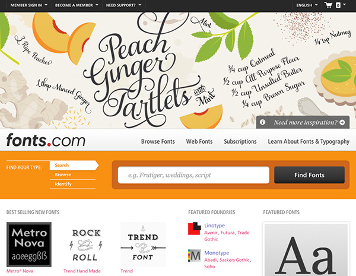This screenshot has height=276, width=356.
Task: Click the Monotype foundry logo icon
Action: click(195, 256)
